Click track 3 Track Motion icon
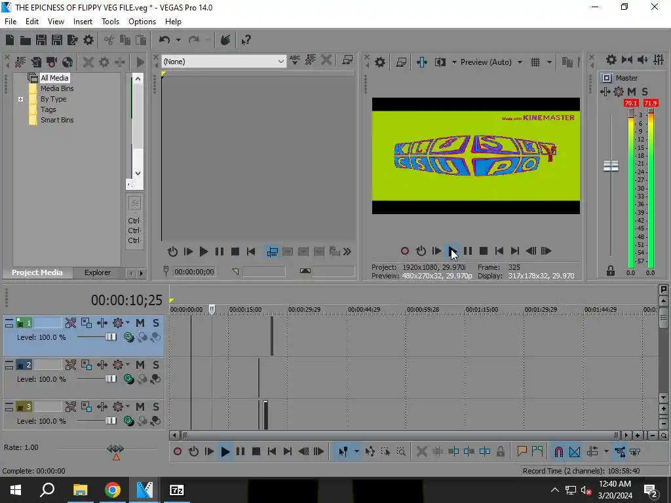The image size is (671, 503). click(x=71, y=407)
